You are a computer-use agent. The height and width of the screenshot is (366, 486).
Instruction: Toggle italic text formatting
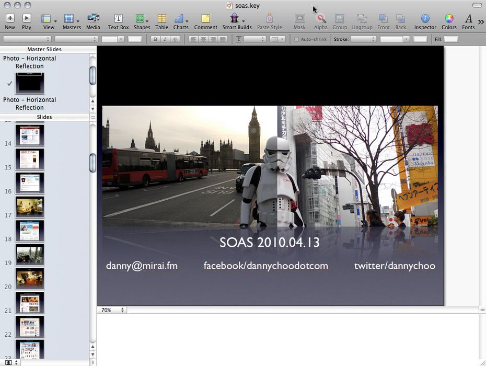click(x=165, y=39)
